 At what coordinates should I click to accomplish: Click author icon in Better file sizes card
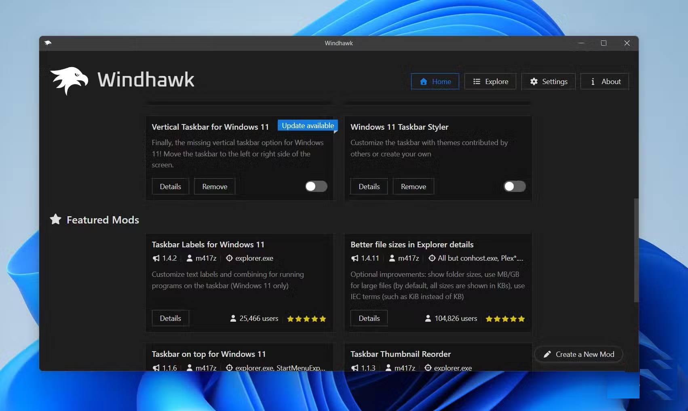pos(392,258)
